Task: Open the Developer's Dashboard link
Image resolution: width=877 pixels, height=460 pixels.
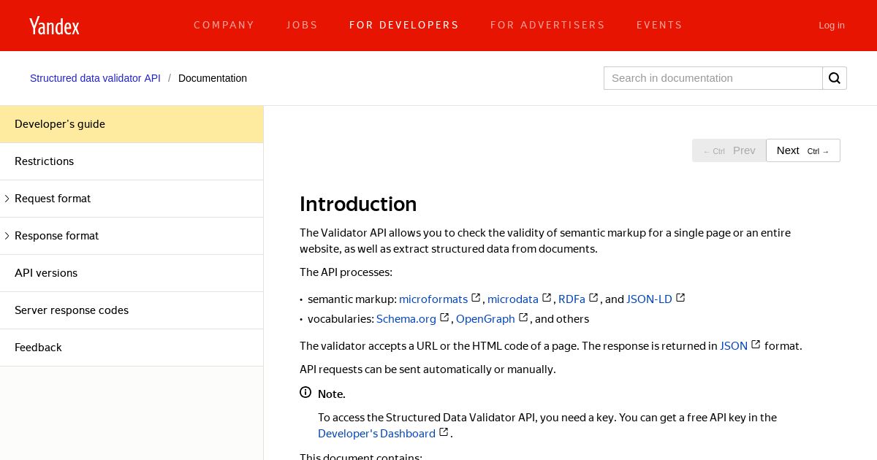Action: click(x=376, y=433)
